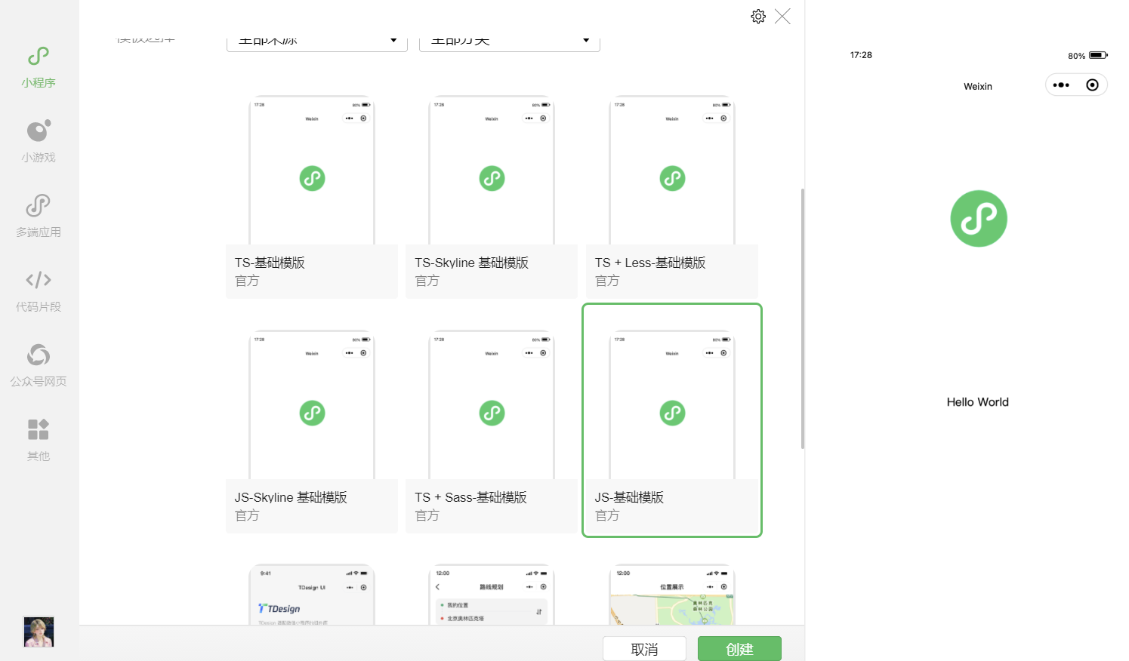Select the TS-Skyline 基础模版 template thumbnail
Image resolution: width=1129 pixels, height=661 pixels.
pos(492,170)
